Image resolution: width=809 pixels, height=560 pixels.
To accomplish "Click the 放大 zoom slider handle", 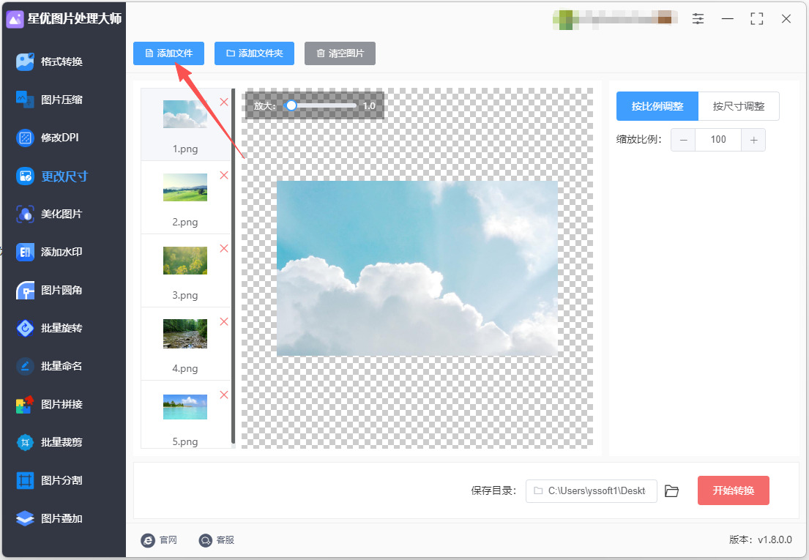I will 291,105.
